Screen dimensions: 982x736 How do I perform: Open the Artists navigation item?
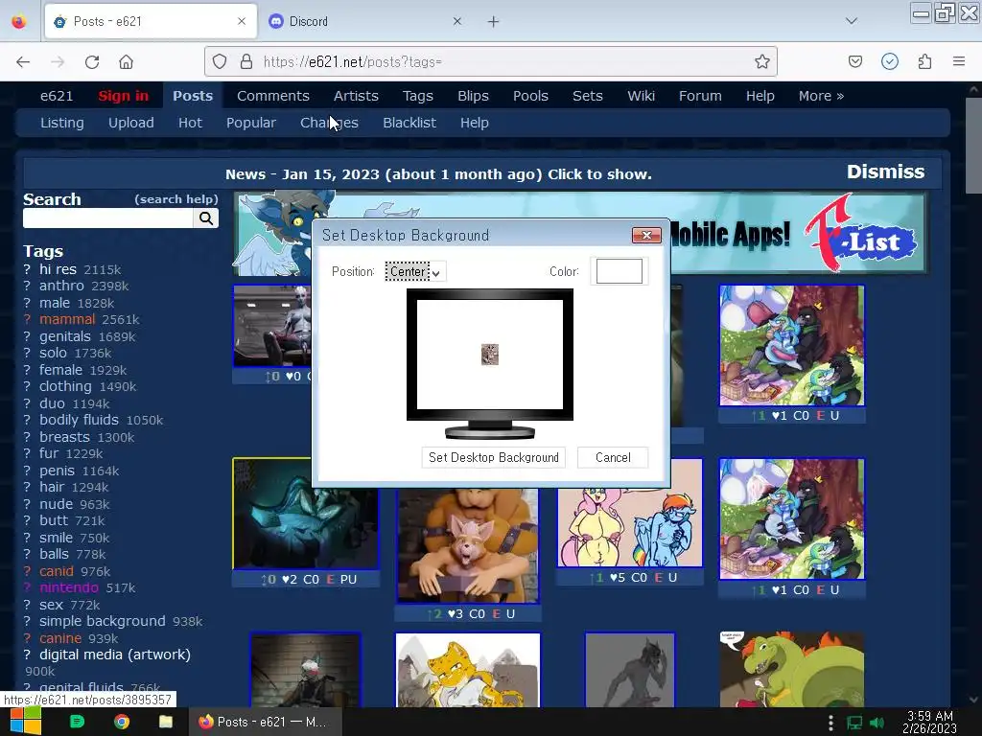click(x=356, y=96)
